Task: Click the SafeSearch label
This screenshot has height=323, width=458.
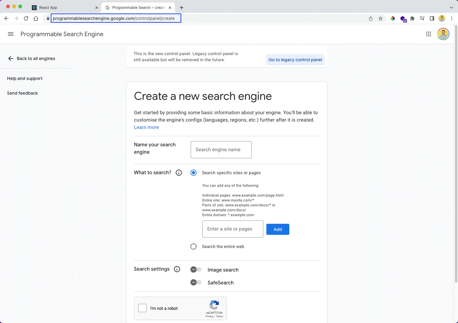Action: (220, 283)
